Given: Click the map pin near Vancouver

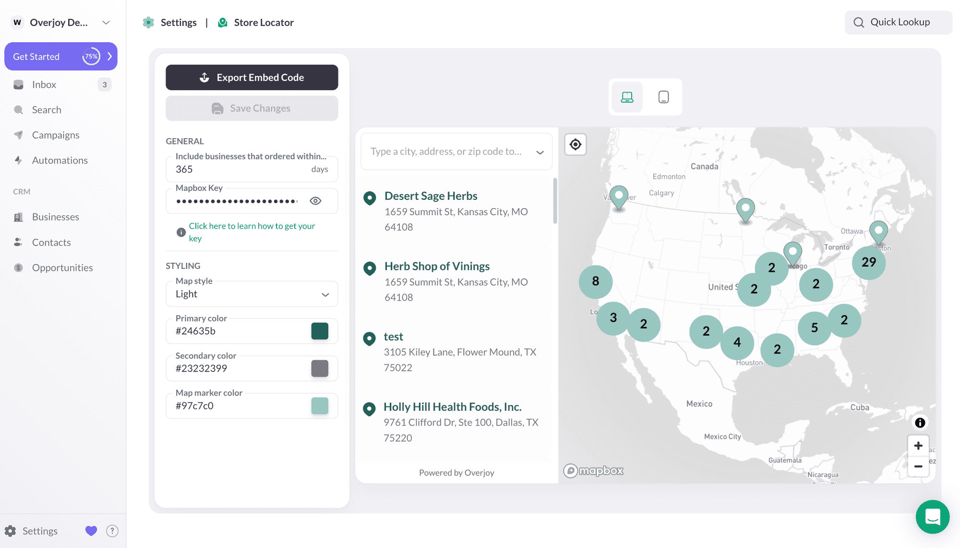Looking at the screenshot, I should 619,198.
